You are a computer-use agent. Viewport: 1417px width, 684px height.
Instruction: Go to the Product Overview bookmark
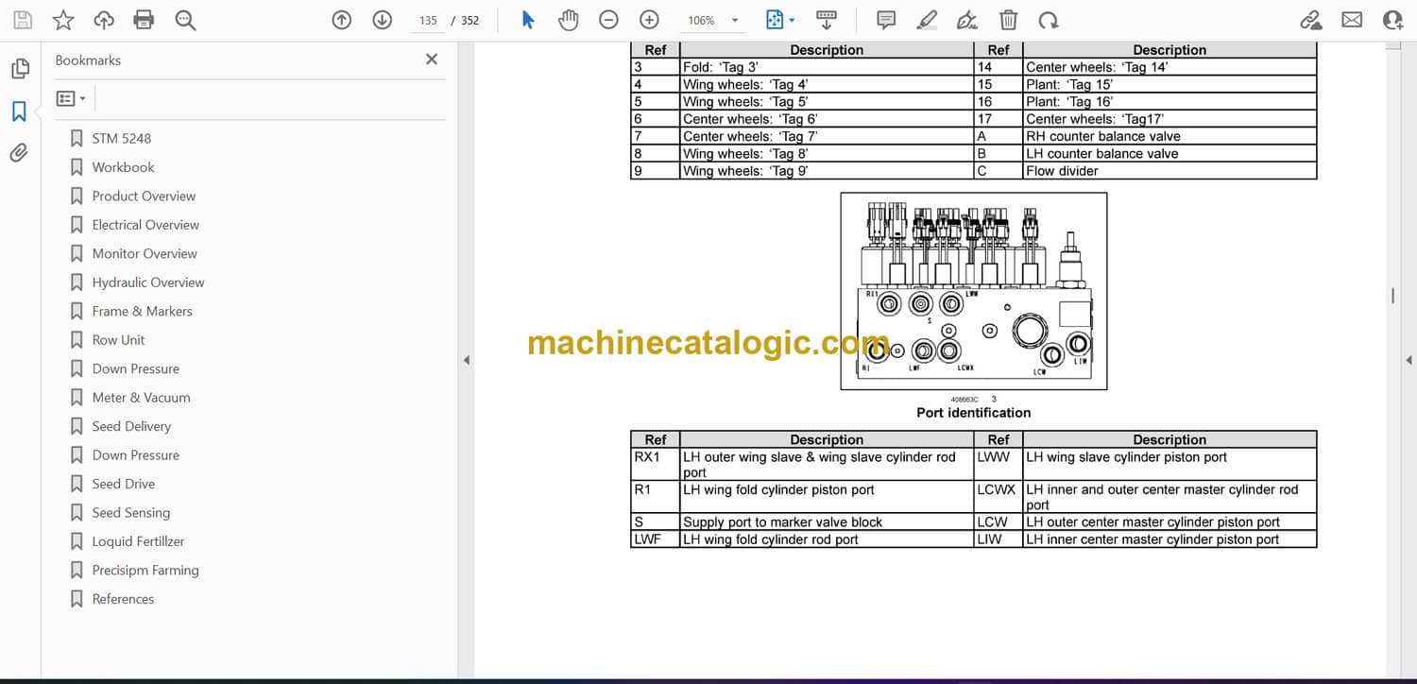coord(144,196)
